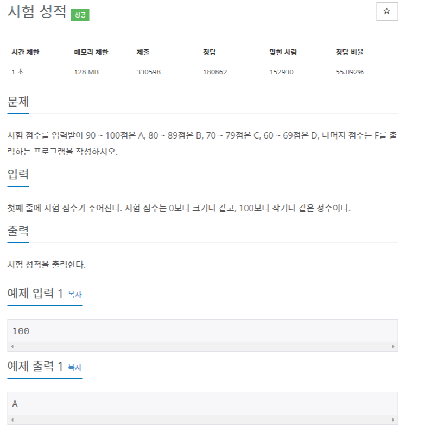Click the 문제 section heading
Image resolution: width=425 pixels, height=432 pixels.
(18, 102)
